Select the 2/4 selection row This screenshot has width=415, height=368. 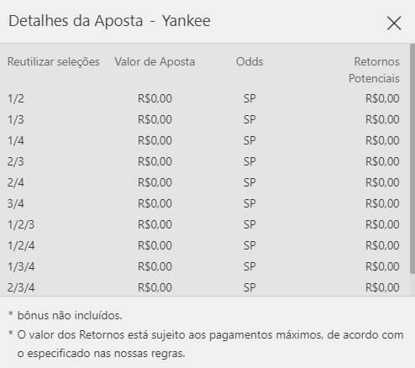tap(203, 182)
